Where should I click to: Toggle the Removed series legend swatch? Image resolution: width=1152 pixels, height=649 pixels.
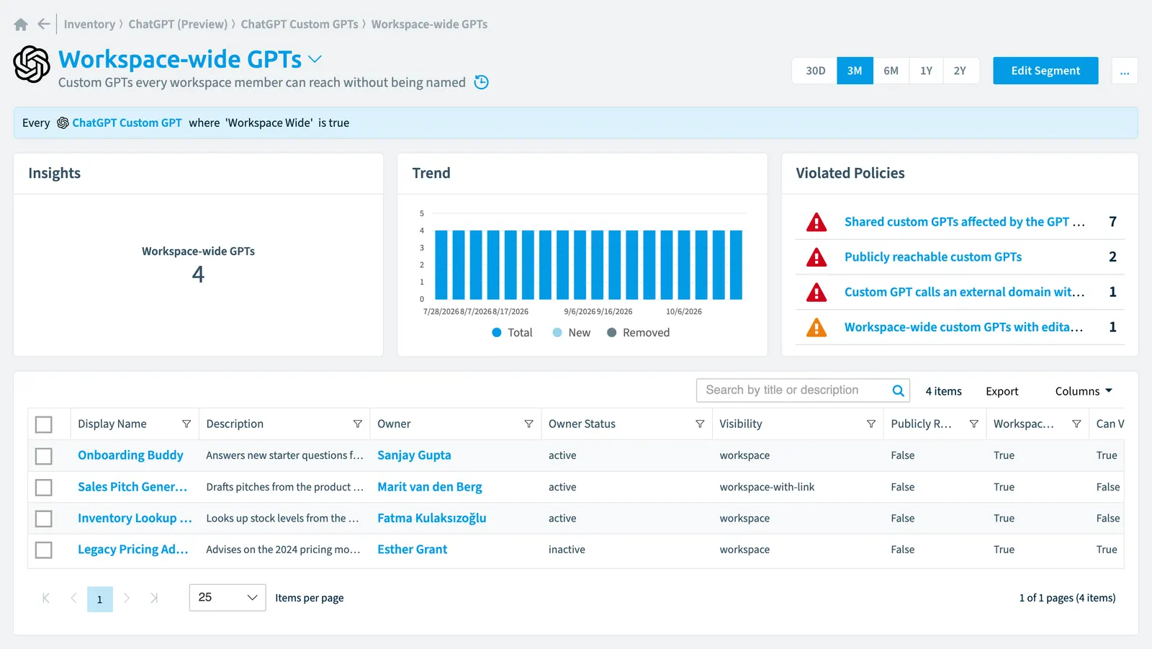click(x=612, y=333)
